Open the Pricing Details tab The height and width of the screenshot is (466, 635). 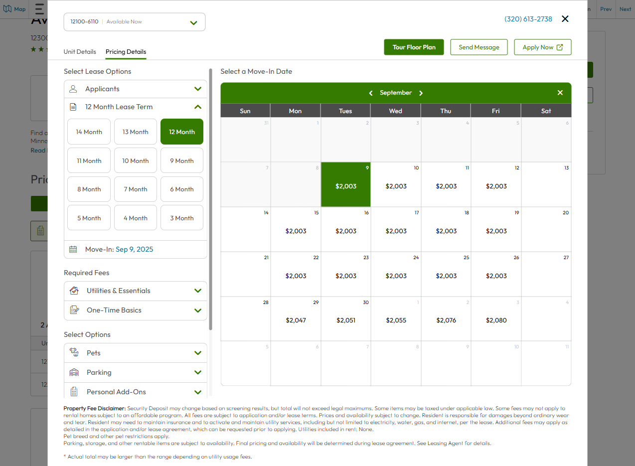126,52
